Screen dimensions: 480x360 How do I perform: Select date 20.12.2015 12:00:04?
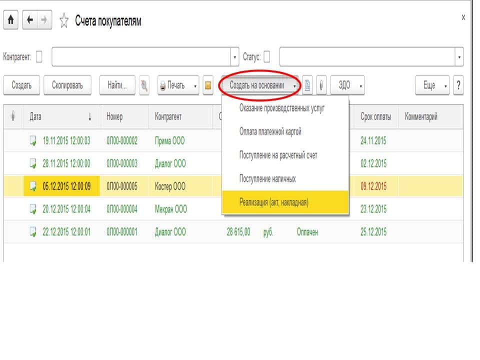66,209
